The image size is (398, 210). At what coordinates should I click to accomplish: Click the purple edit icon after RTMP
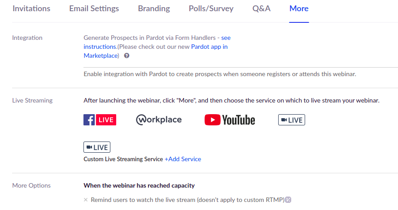(288, 200)
